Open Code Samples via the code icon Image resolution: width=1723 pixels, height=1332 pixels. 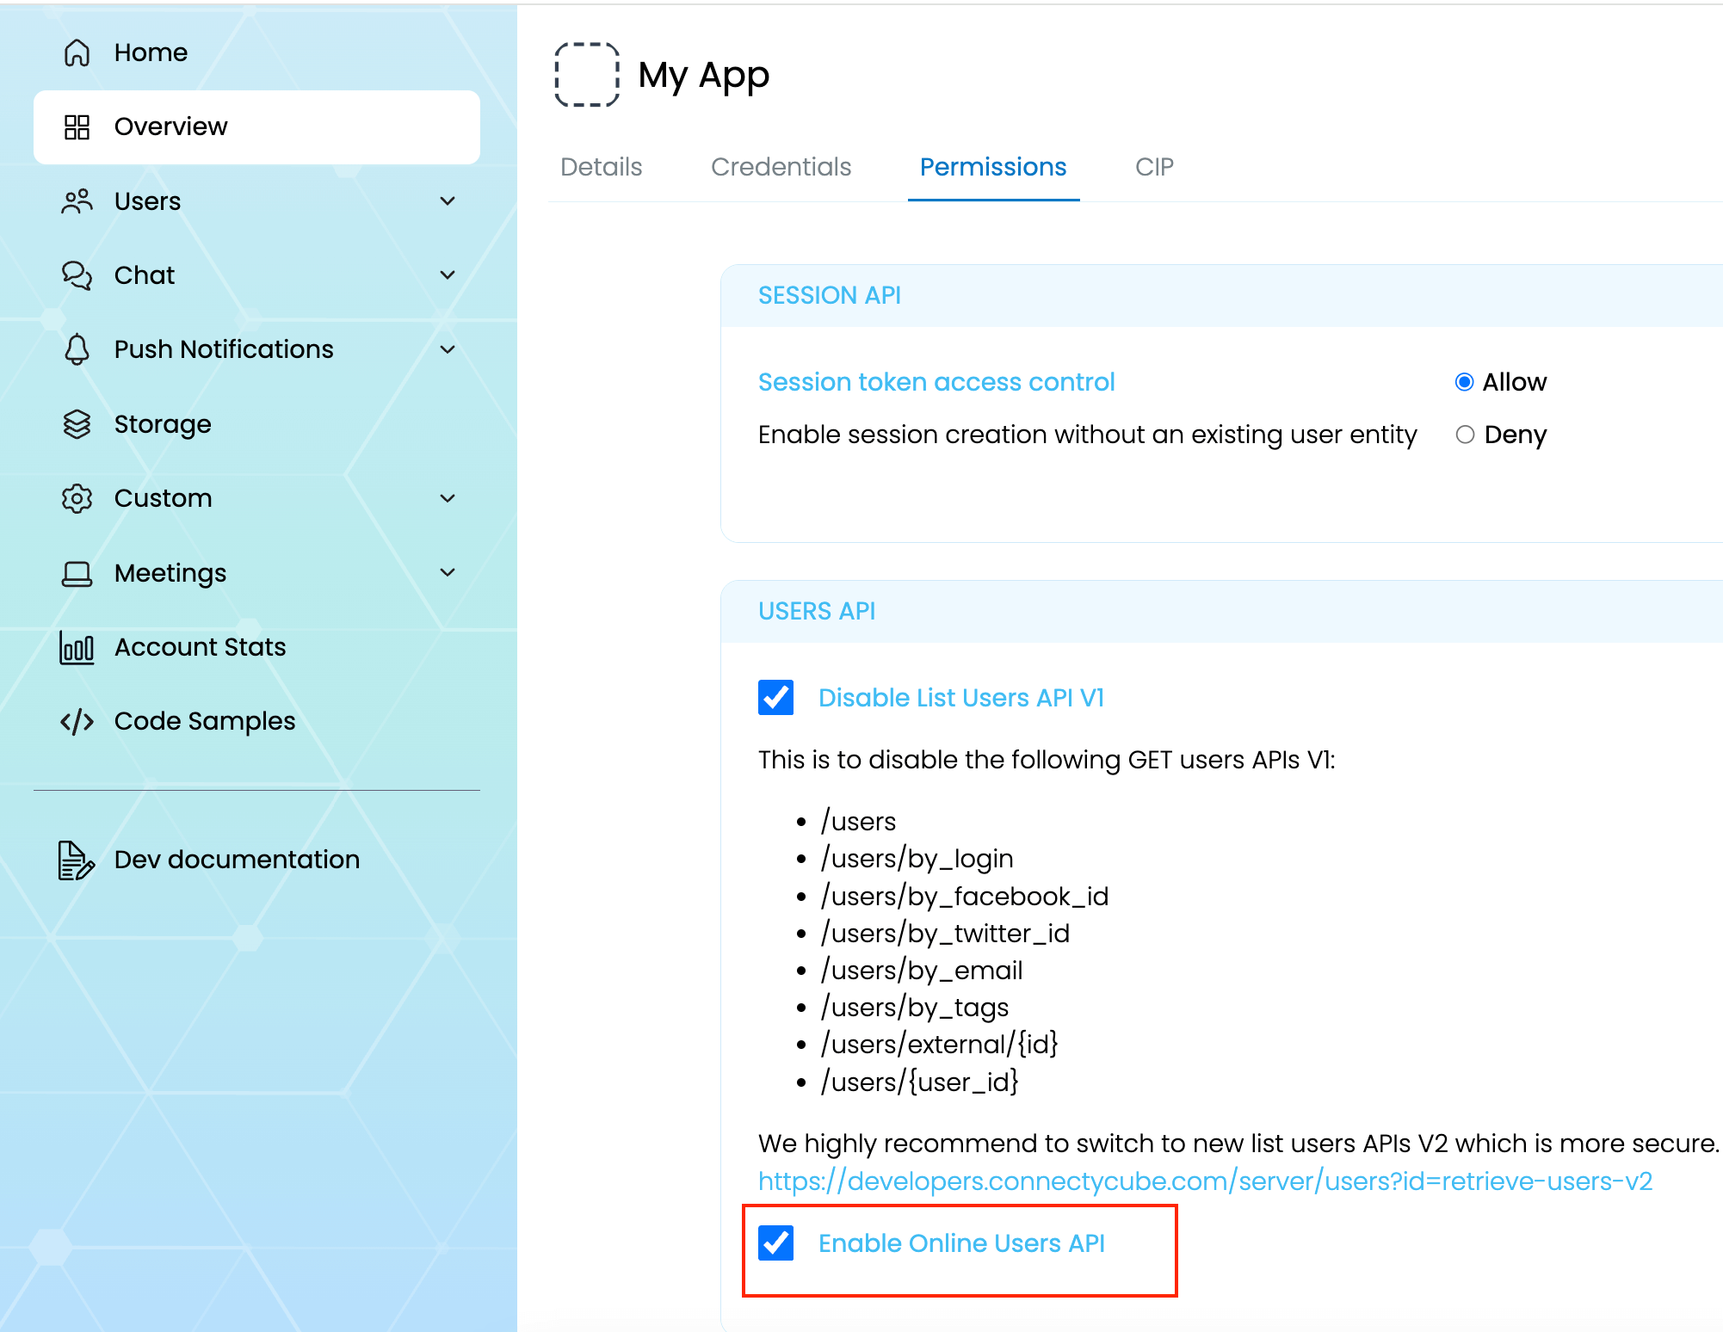coord(77,721)
